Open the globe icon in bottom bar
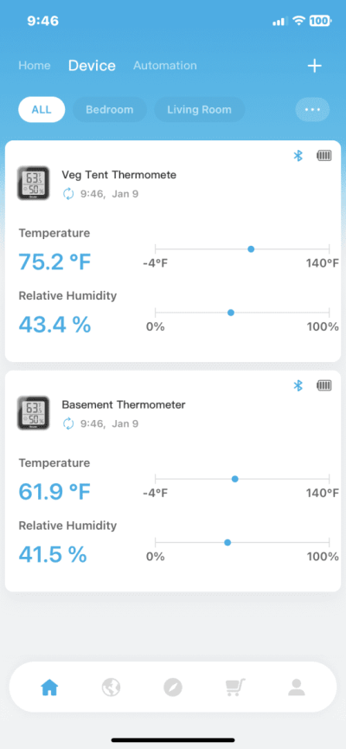This screenshot has height=749, width=346. coord(112,688)
